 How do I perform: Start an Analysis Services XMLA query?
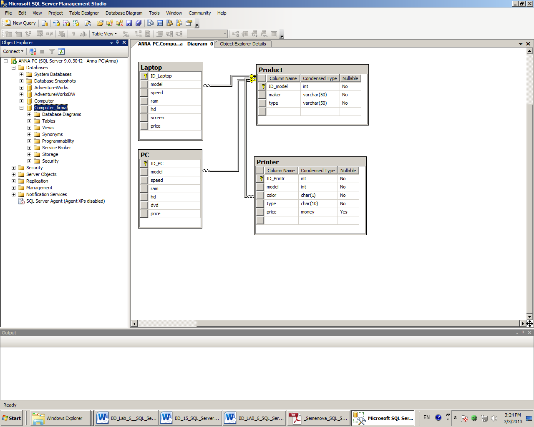[76, 23]
